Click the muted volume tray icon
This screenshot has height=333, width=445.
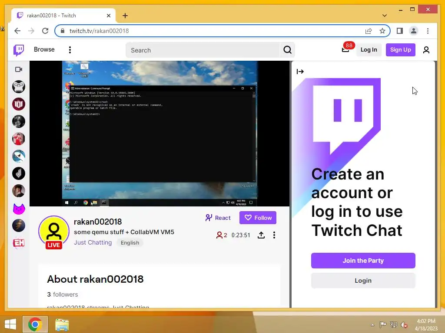(x=404, y=325)
